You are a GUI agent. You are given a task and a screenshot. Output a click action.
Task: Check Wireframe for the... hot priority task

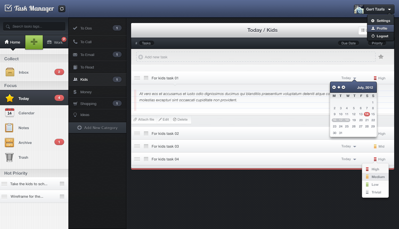click(x=62, y=197)
